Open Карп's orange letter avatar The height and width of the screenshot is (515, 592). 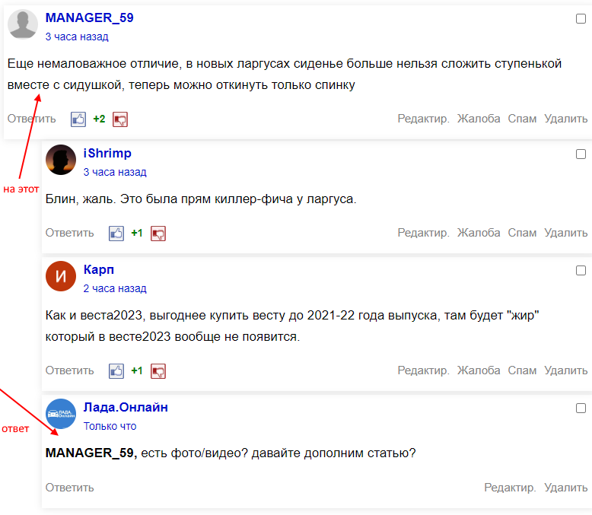tap(61, 276)
